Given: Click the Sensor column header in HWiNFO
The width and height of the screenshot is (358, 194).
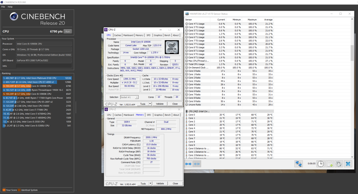Looking at the screenshot, I should point(189,20).
